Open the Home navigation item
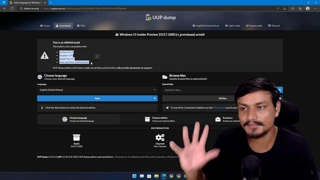320x180 pixels. 45,25
